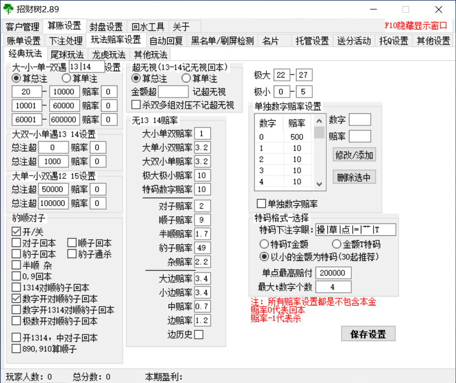The width and height of the screenshot is (456, 383).
Task: Enable the 单独数字赔率 checkbox
Action: pyautogui.click(x=260, y=203)
